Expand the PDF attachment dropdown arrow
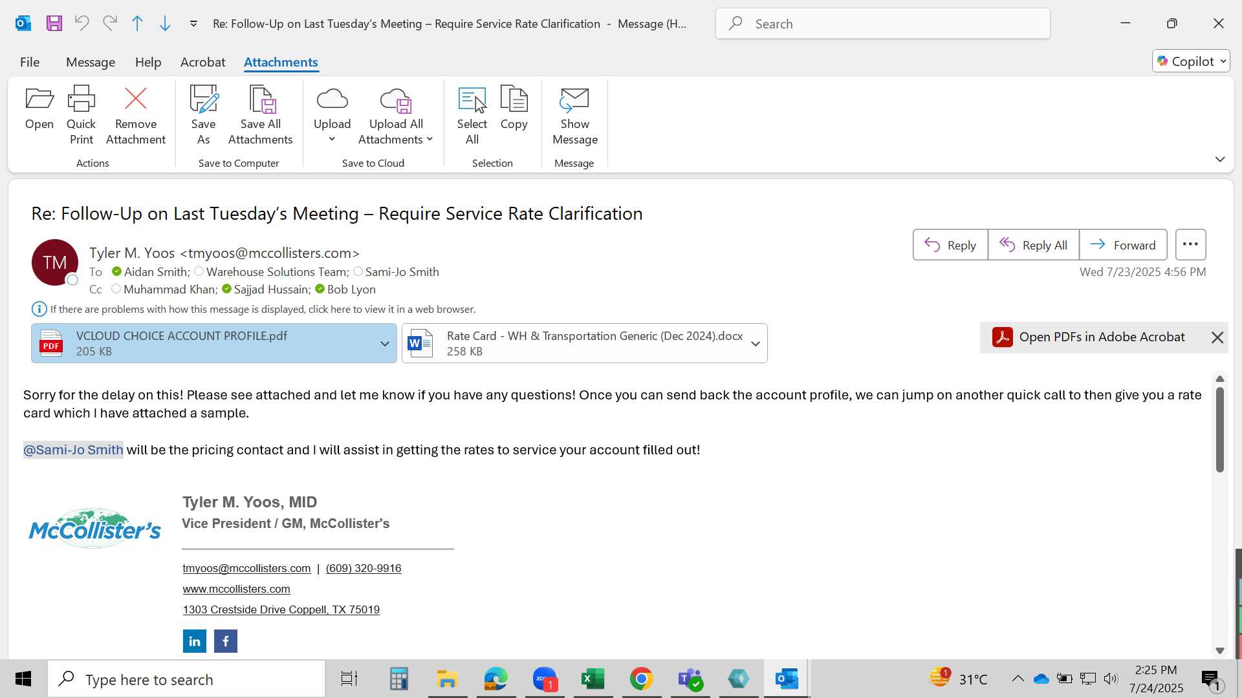The image size is (1242, 698). coord(385,343)
